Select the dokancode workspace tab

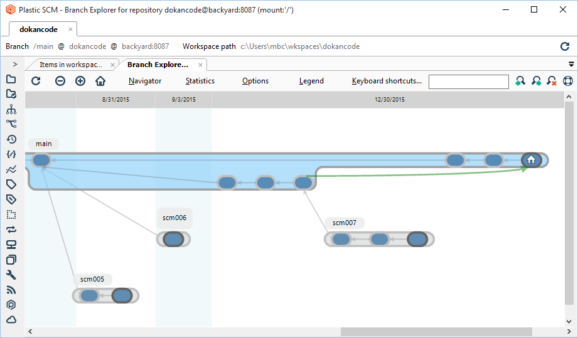coord(38,29)
